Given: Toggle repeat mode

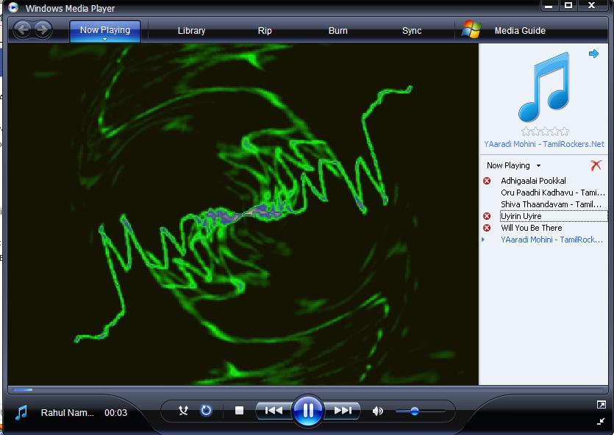Looking at the screenshot, I should coord(206,410).
